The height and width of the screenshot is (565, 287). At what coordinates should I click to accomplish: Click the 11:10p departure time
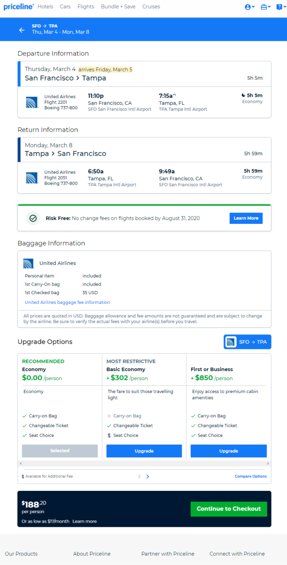pyautogui.click(x=96, y=96)
